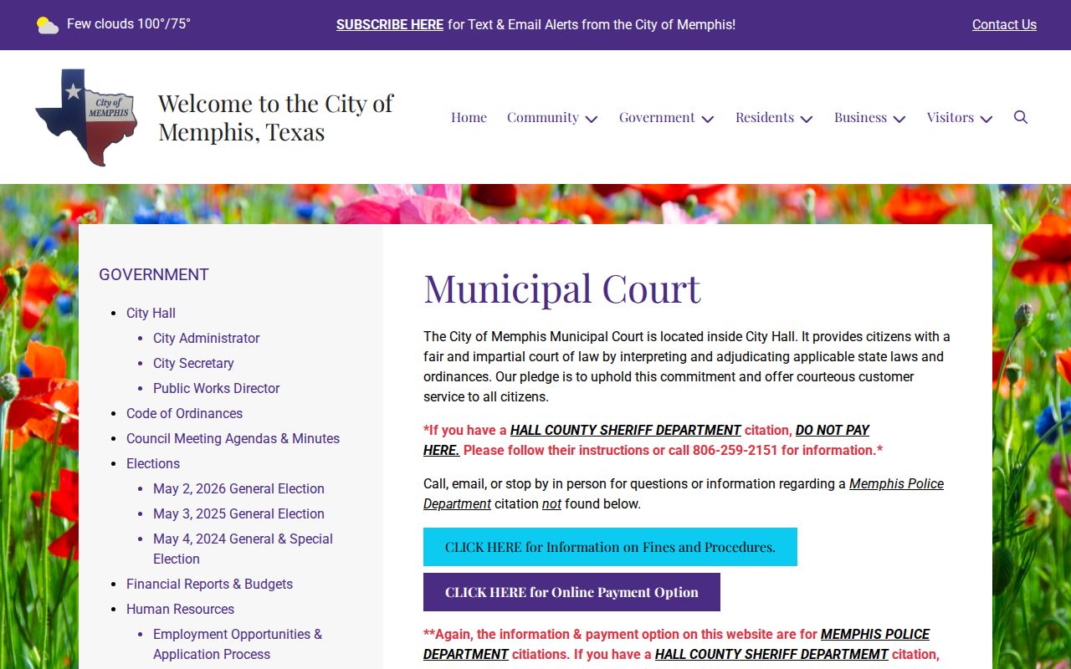Open the City Administrator sidebar link
This screenshot has height=669, width=1071.
click(206, 338)
